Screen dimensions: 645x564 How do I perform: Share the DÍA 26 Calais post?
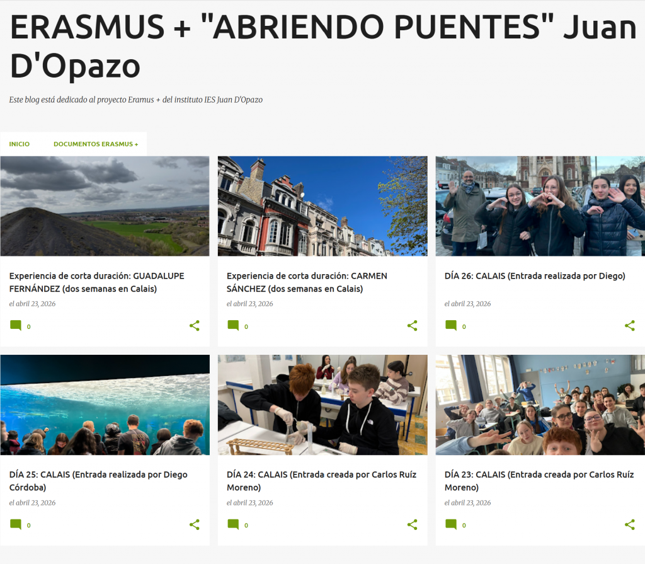point(629,326)
